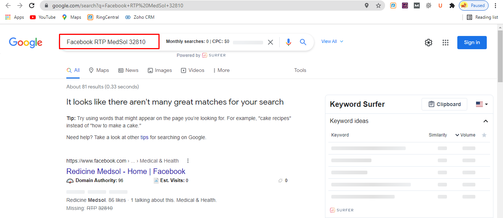503x218 pixels.
Task: Click into the Google search box
Action: [109, 42]
